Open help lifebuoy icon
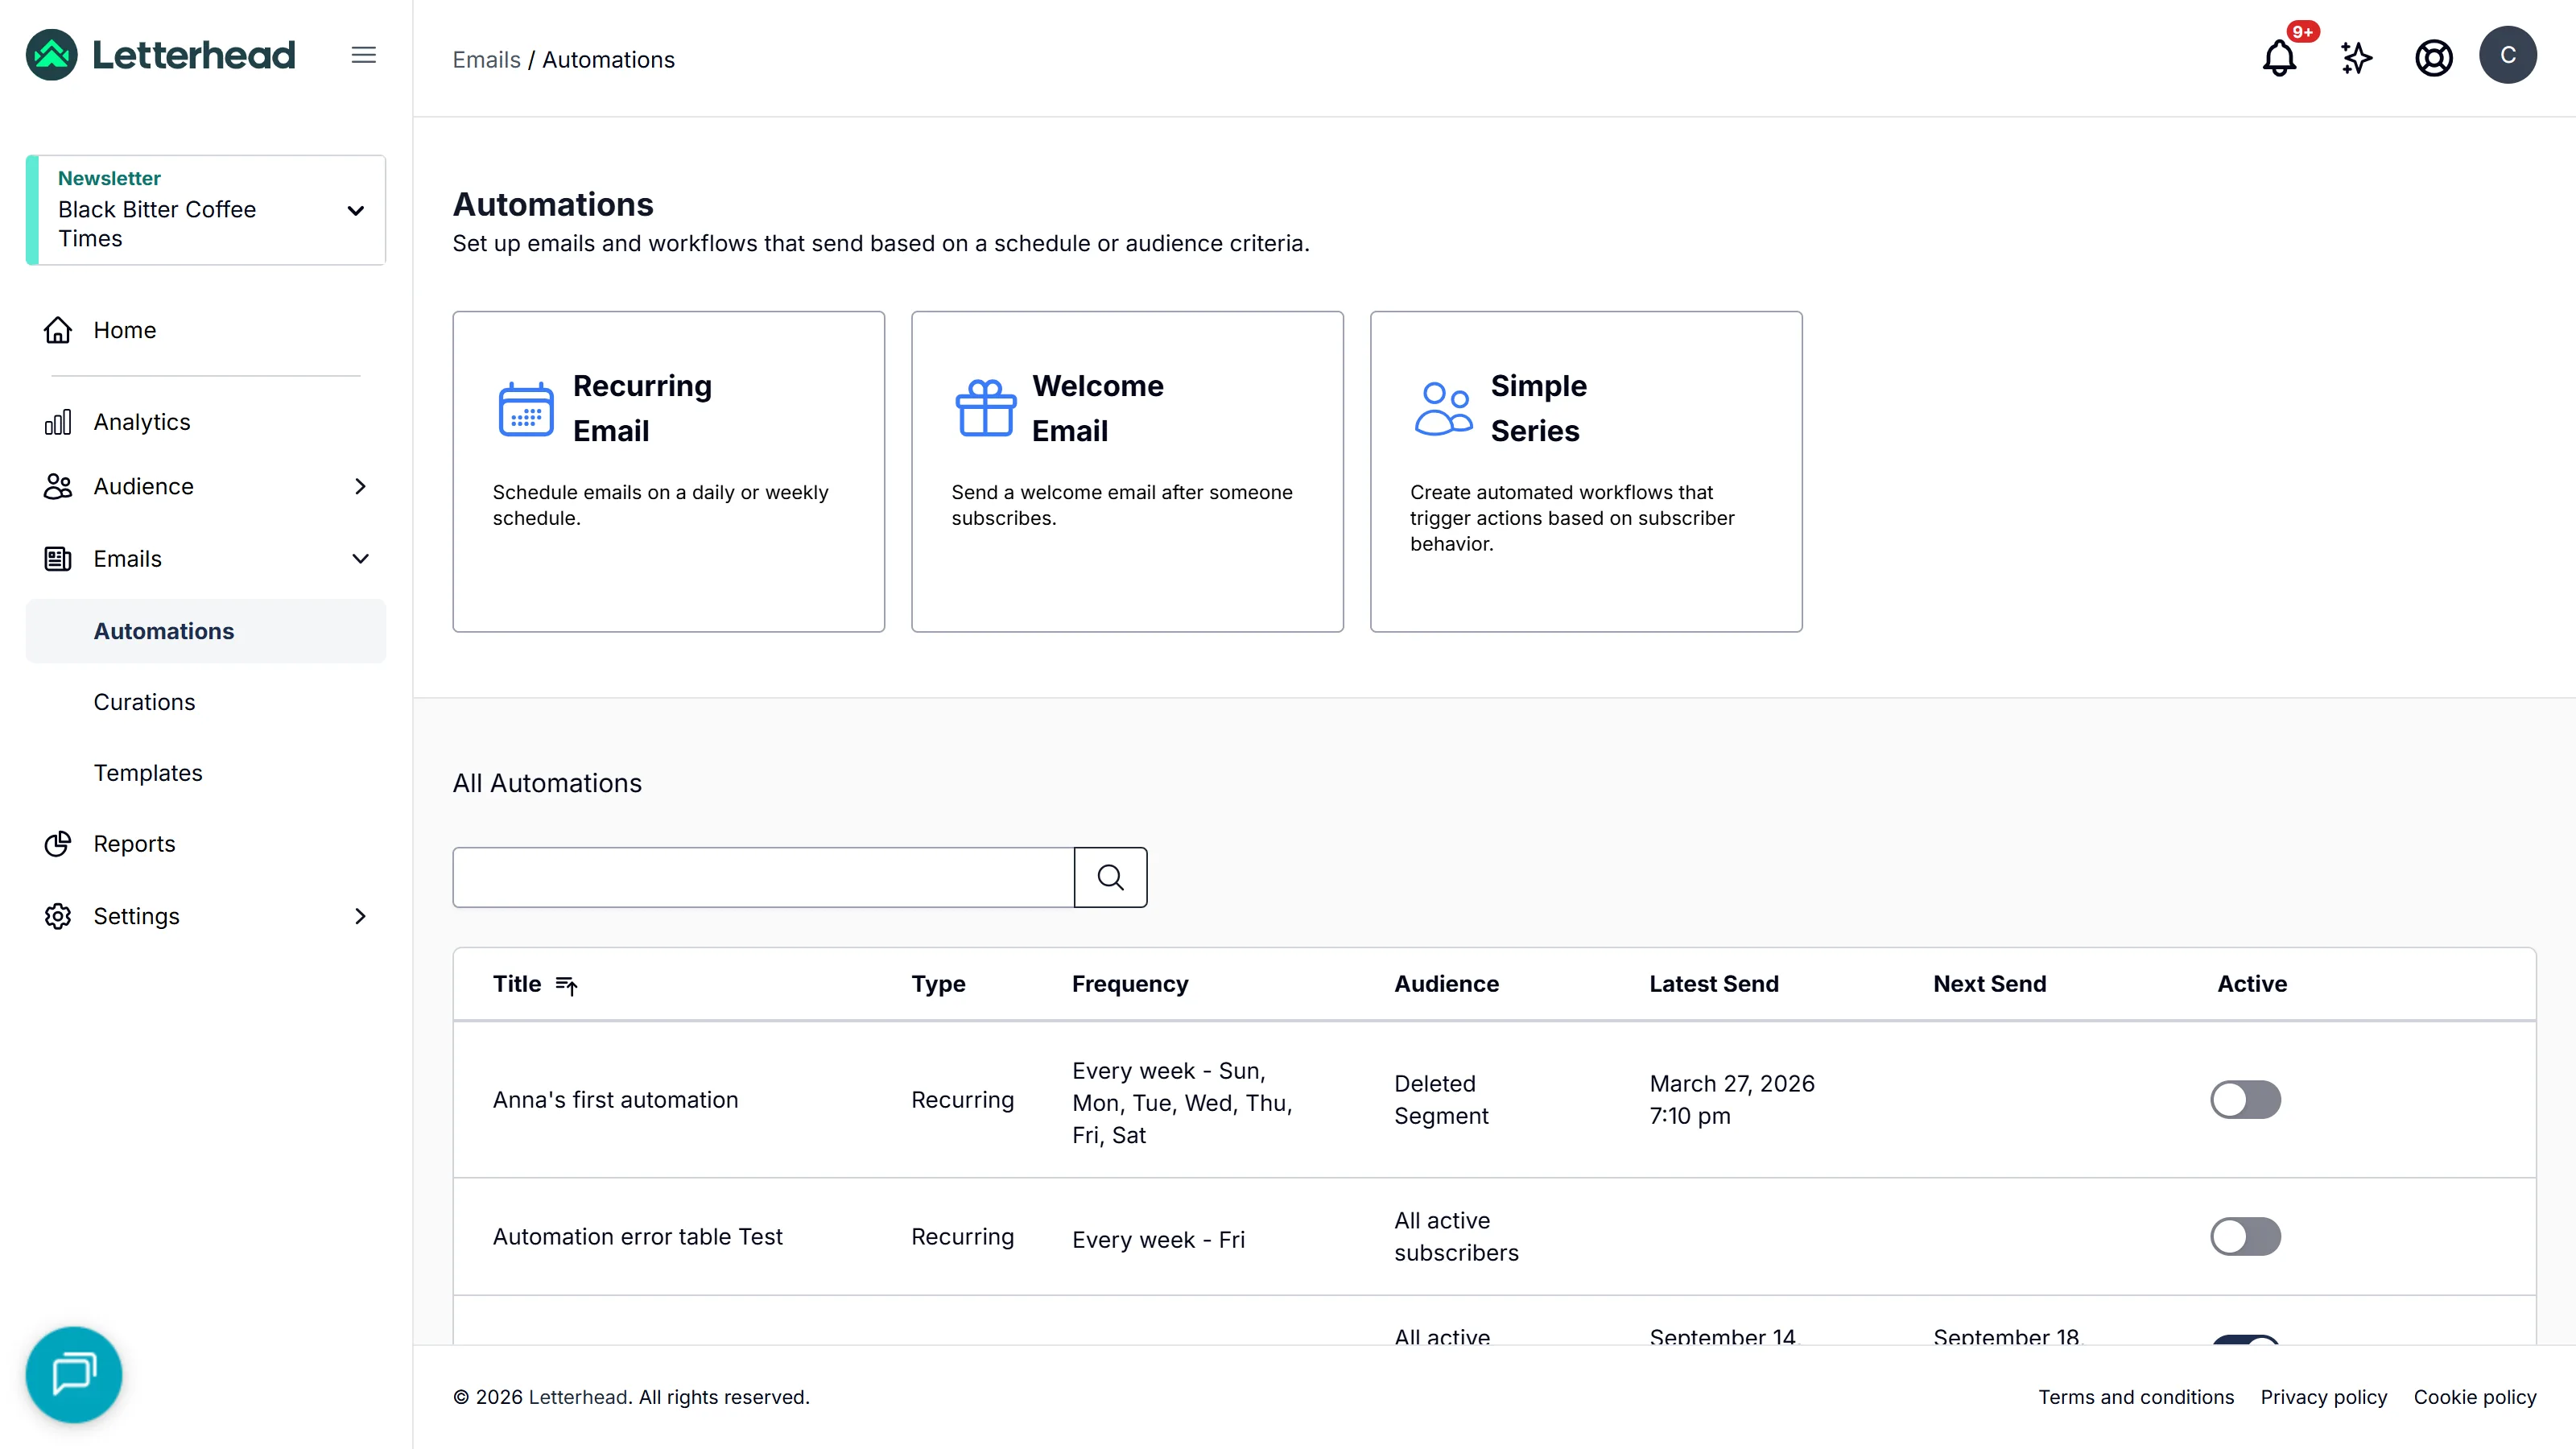This screenshot has width=2576, height=1449. coord(2433,57)
